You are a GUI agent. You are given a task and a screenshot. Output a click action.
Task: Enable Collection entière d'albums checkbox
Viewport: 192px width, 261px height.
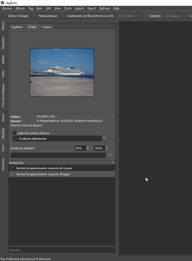click(x=15, y=133)
